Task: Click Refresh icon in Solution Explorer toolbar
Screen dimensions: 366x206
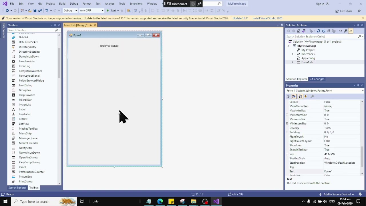Action: point(324,31)
